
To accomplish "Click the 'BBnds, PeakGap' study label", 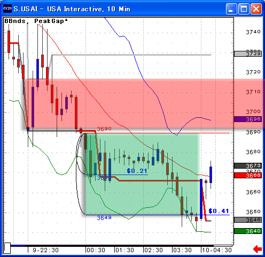I will click(36, 21).
